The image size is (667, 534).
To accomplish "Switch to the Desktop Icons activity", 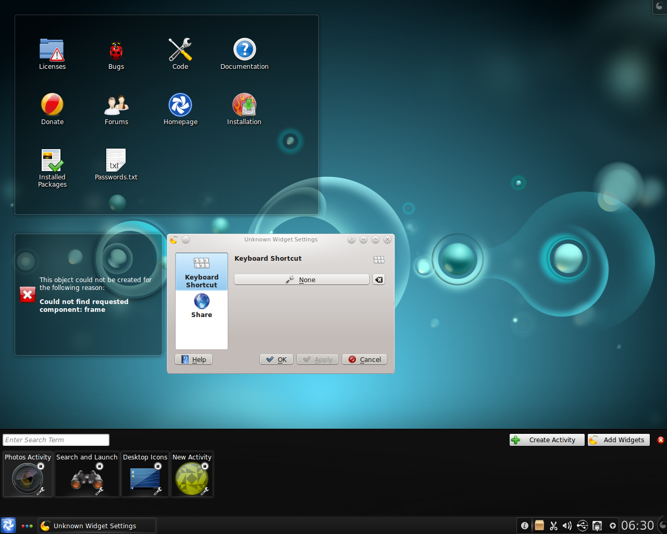I will coord(145,474).
